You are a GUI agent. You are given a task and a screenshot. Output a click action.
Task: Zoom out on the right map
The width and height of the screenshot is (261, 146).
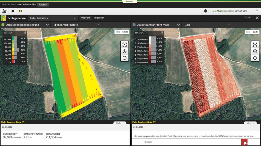[255, 58]
